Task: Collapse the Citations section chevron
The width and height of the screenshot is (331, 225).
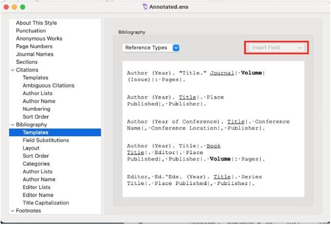Action: click(13, 70)
